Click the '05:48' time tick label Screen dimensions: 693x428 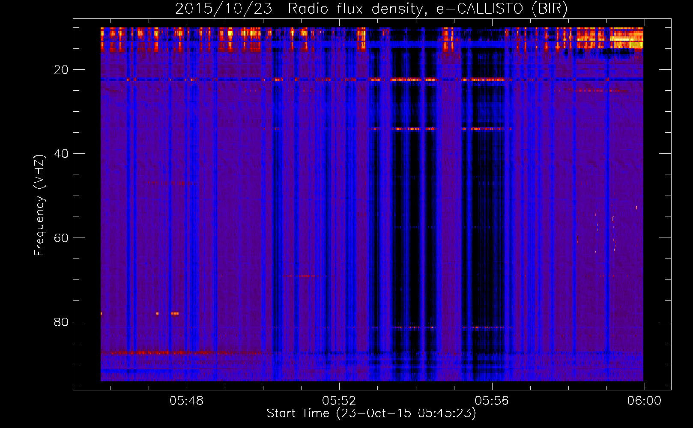click(186, 401)
